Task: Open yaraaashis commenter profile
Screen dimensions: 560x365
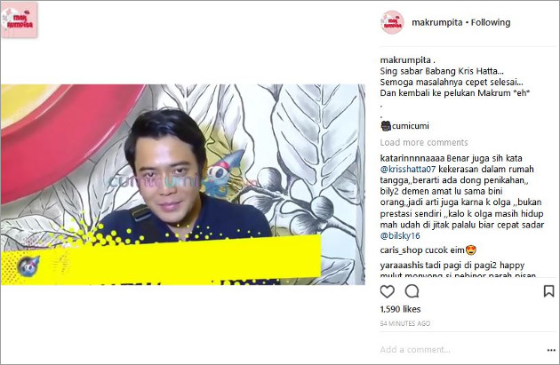Action: tap(402, 266)
